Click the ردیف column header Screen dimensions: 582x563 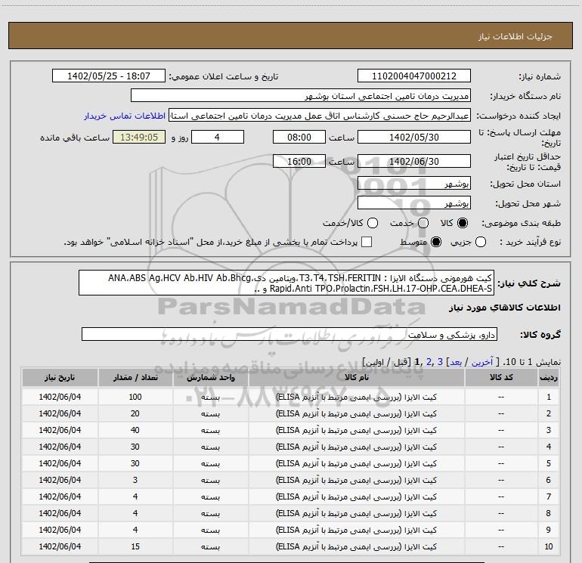point(549,377)
